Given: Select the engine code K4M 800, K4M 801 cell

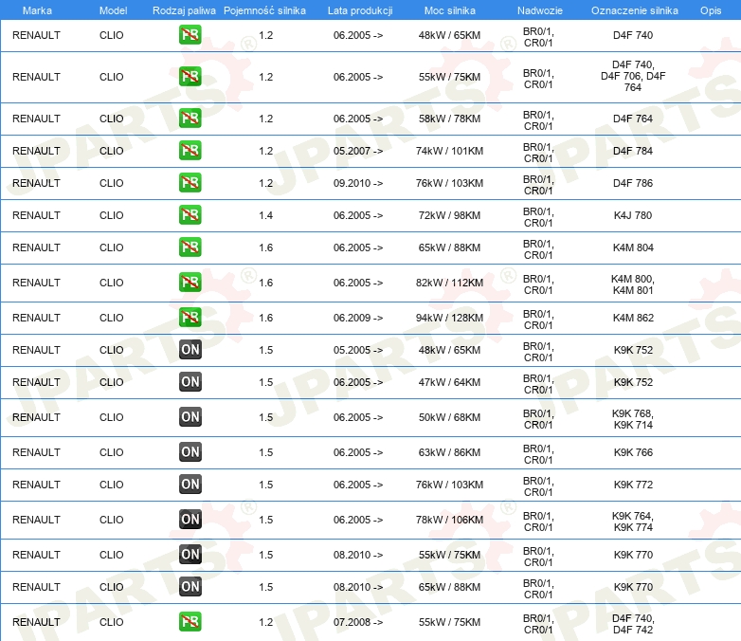Looking at the screenshot, I should tap(633, 284).
